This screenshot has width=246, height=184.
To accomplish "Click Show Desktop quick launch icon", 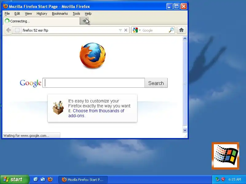I will (x=43, y=179).
